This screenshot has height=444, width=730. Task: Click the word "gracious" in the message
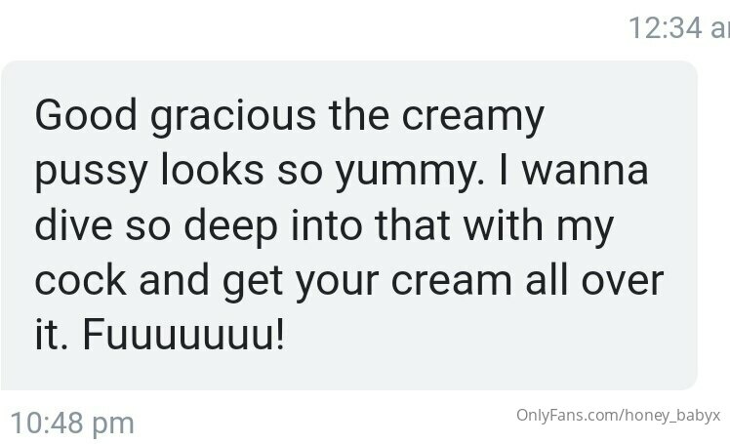[x=233, y=116]
